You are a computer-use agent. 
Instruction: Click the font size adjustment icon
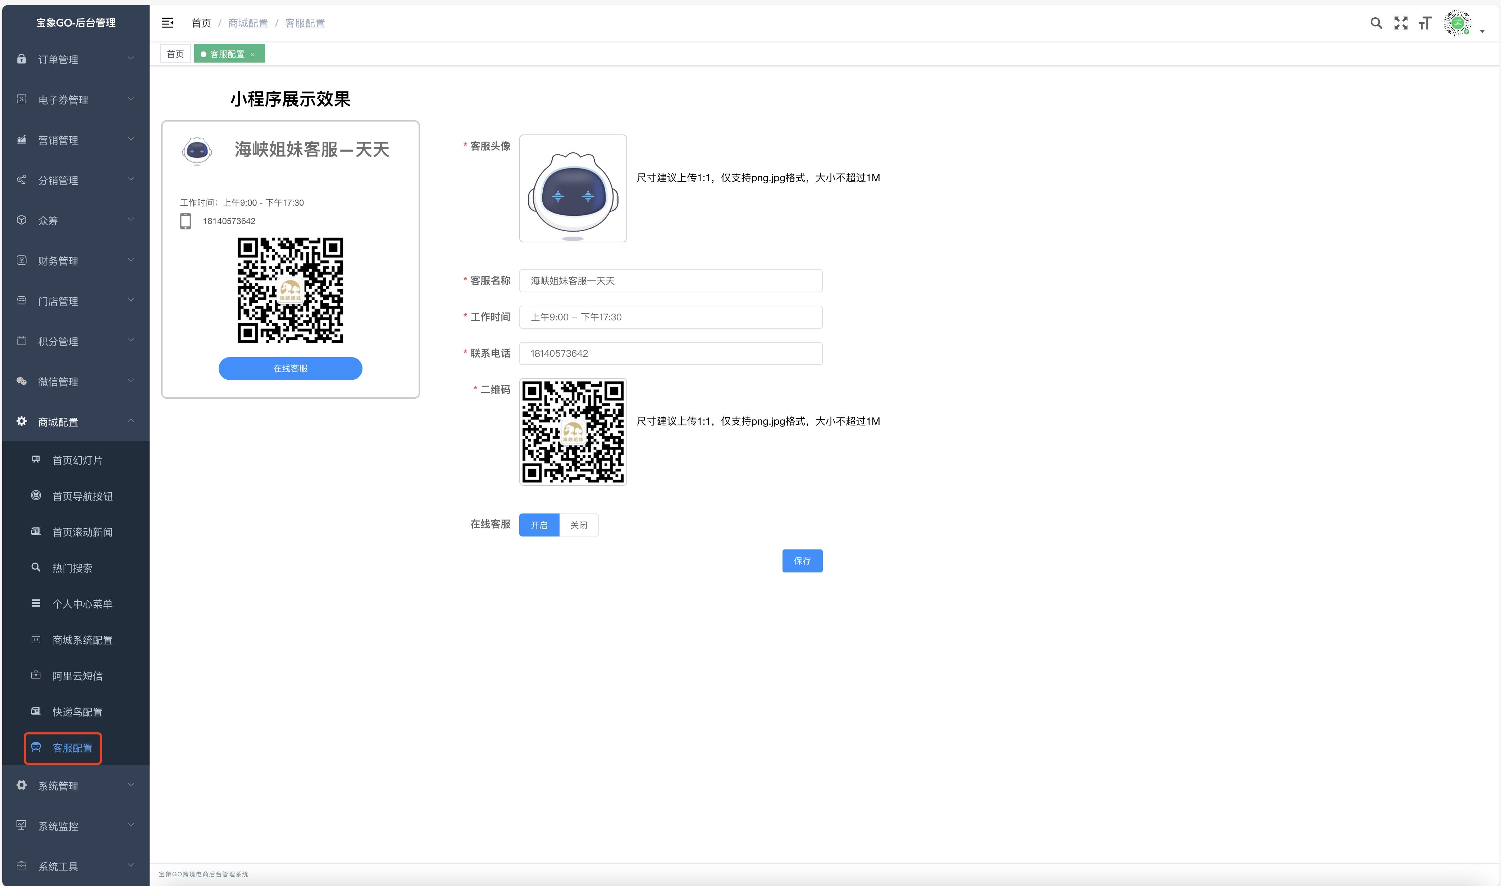point(1425,23)
